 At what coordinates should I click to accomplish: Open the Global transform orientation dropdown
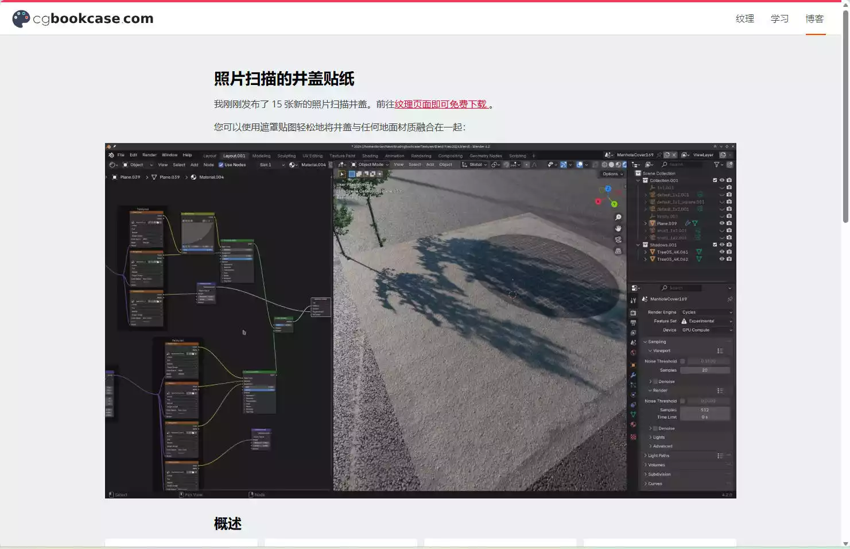[474, 165]
